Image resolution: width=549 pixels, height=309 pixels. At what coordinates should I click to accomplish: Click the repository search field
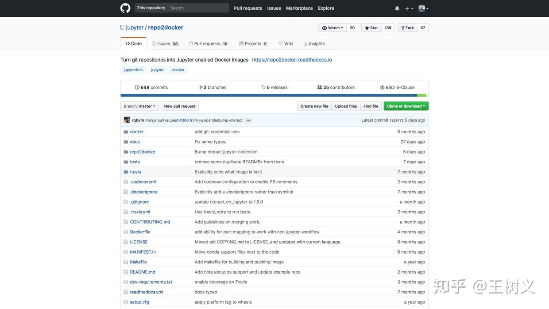(198, 8)
